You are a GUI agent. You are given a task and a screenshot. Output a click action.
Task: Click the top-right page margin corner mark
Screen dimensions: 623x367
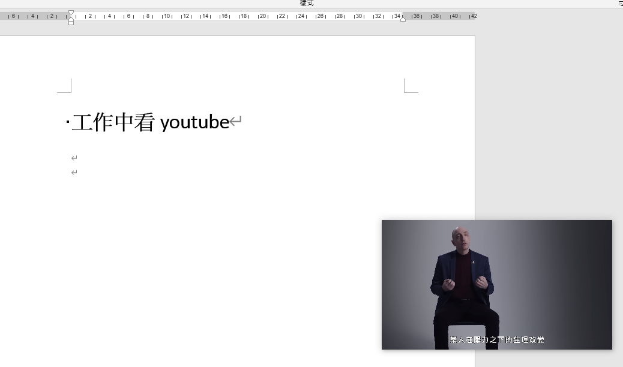tap(411, 86)
